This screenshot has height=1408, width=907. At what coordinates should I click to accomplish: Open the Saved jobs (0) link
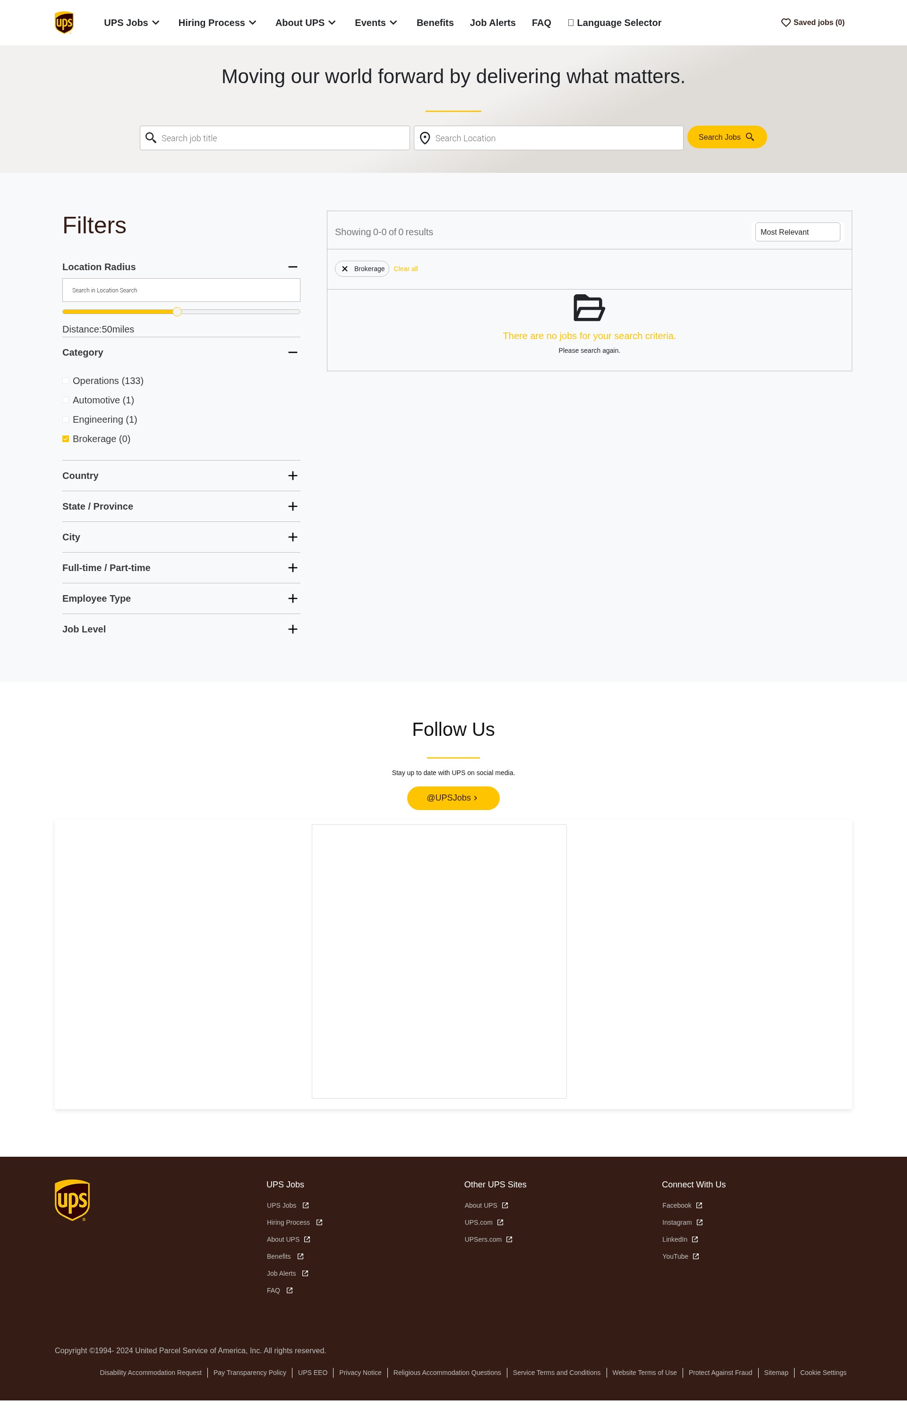tap(813, 22)
